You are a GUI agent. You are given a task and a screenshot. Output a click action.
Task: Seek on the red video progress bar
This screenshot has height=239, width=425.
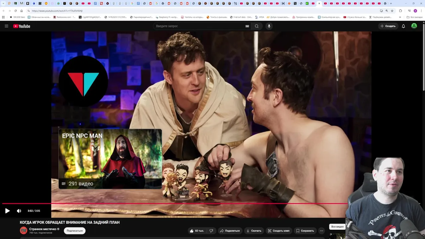pos(175,203)
